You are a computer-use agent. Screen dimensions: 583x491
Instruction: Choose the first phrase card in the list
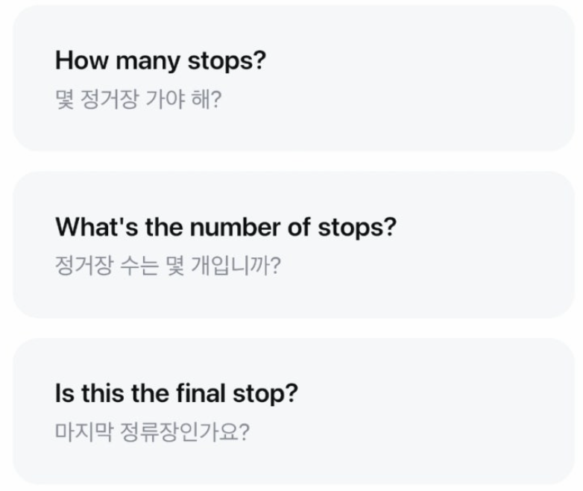tap(294, 78)
